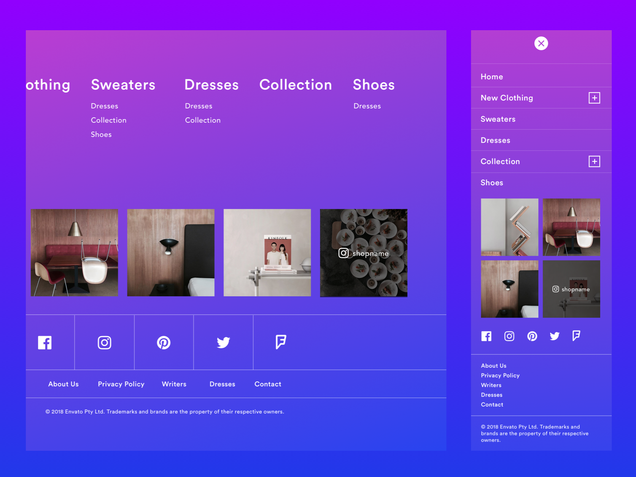Open the Sweaters menu in the desktop navigation
The height and width of the screenshot is (477, 636).
(x=123, y=85)
